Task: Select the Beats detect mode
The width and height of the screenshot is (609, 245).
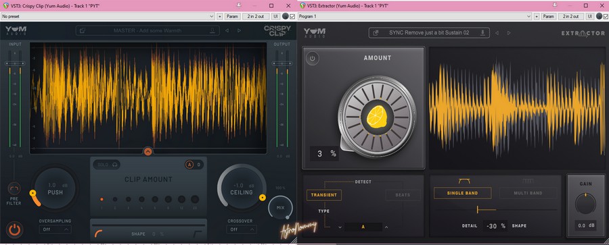Action: 403,195
